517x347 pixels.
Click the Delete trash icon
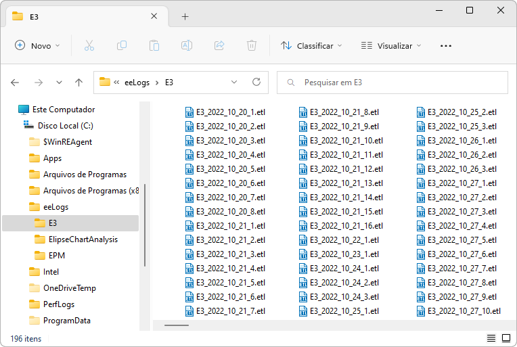[252, 45]
